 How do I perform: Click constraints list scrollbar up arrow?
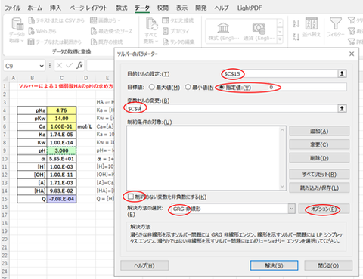282,130
